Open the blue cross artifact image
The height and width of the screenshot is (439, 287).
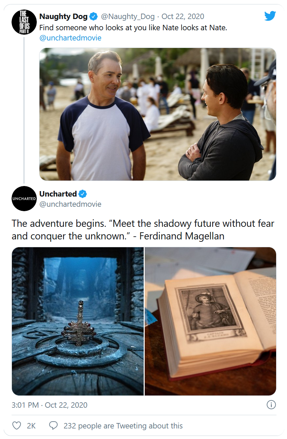pyautogui.click(x=78, y=321)
